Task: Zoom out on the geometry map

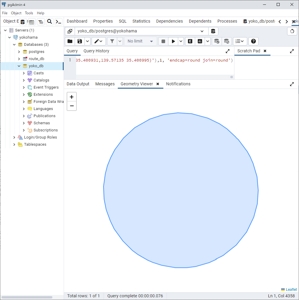Action: (72, 106)
